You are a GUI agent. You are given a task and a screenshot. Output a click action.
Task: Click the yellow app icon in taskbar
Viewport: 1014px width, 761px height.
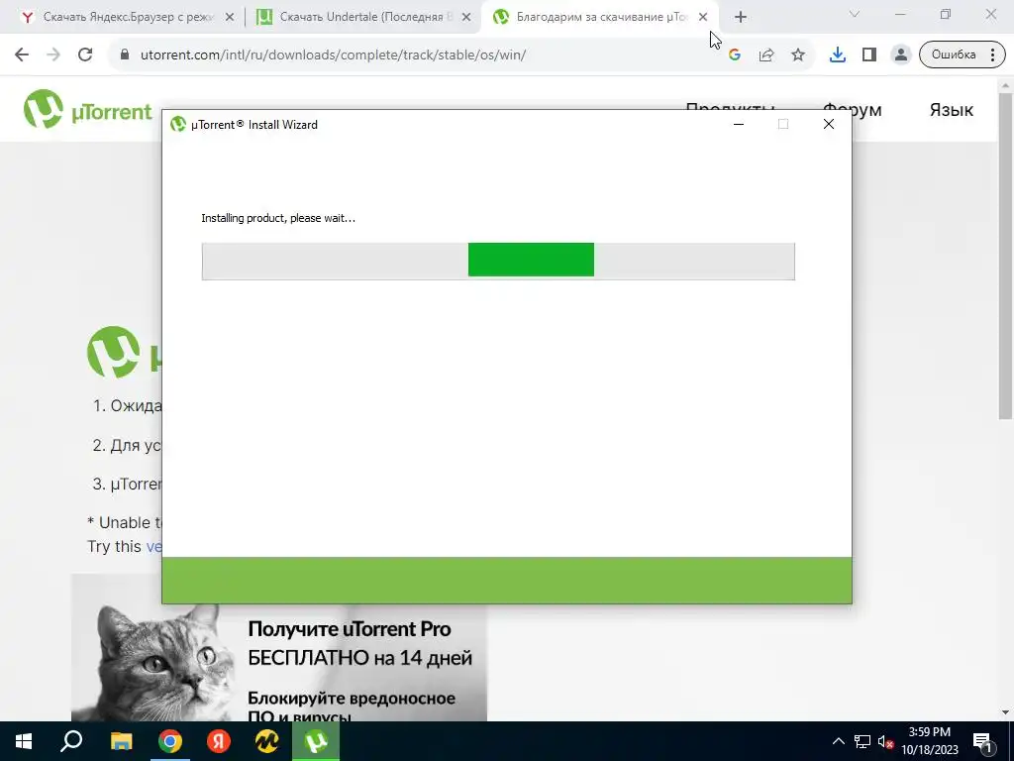[267, 741]
